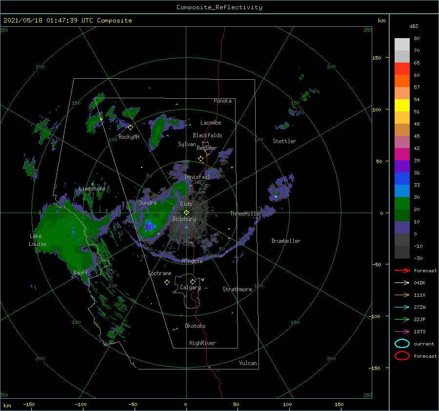Click the green 22JP arrow icon
439x411 pixels.
[x=402, y=319]
